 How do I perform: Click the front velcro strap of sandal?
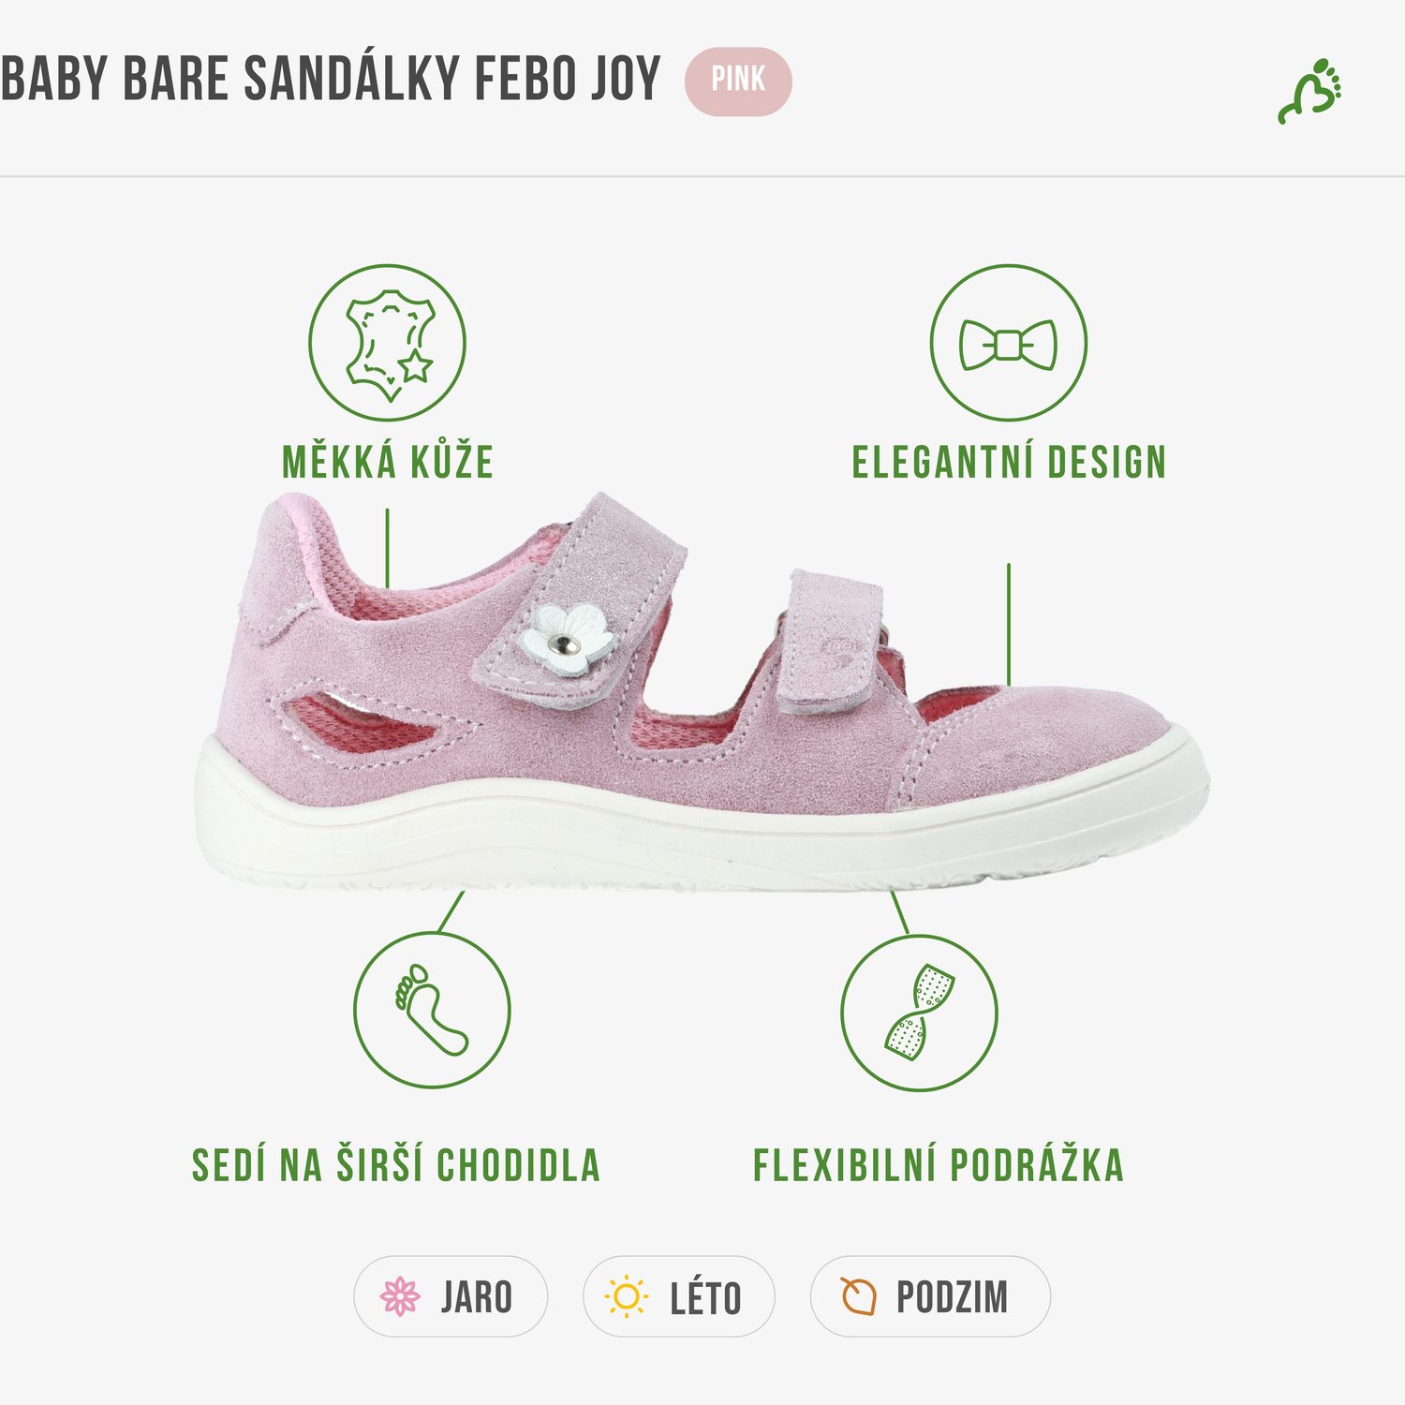coord(831,643)
